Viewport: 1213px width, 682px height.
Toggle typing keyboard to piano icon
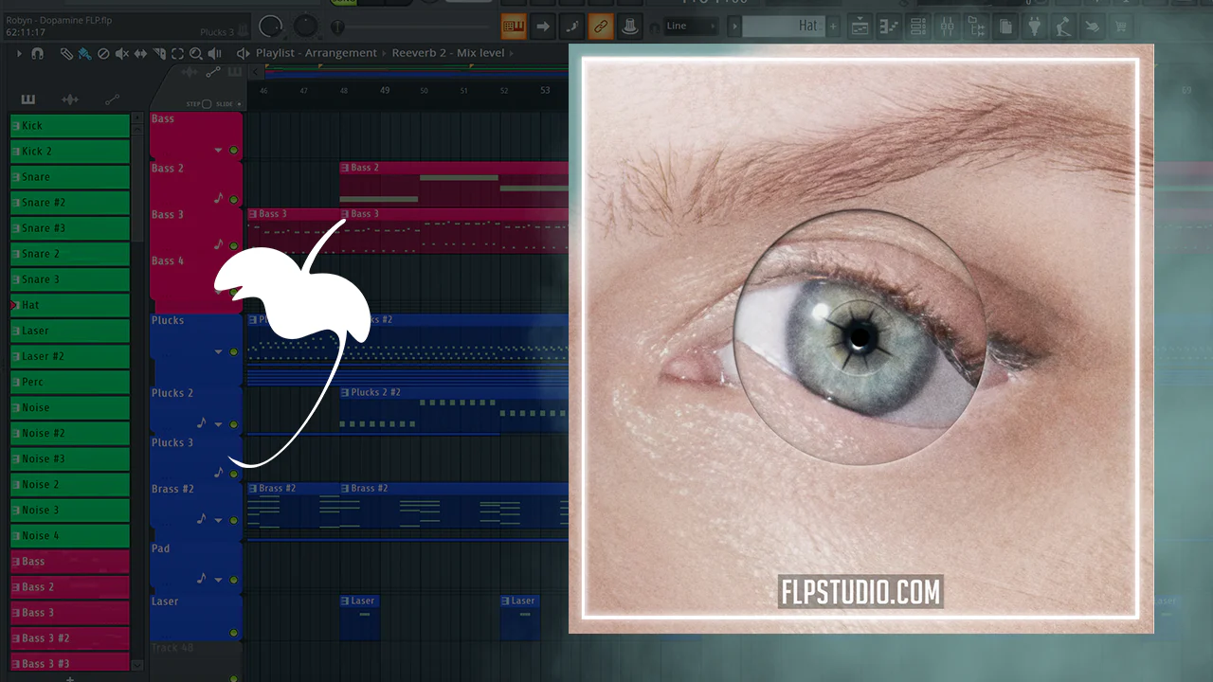tap(514, 27)
